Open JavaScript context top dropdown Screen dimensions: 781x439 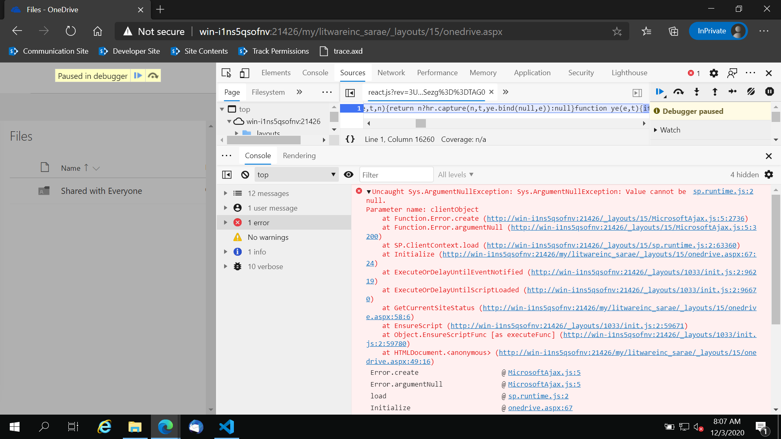point(296,175)
